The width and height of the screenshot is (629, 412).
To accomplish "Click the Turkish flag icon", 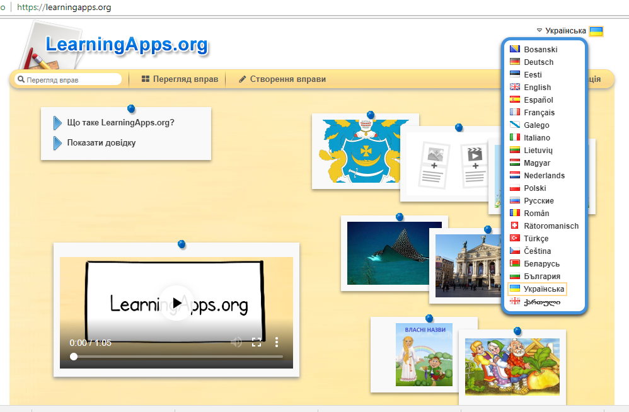I will coord(515,238).
